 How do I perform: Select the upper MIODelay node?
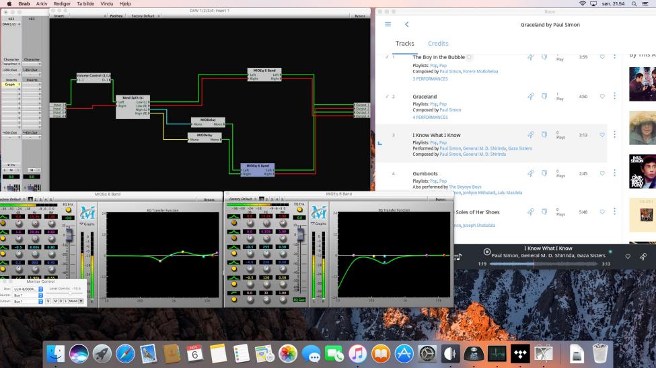point(208,122)
